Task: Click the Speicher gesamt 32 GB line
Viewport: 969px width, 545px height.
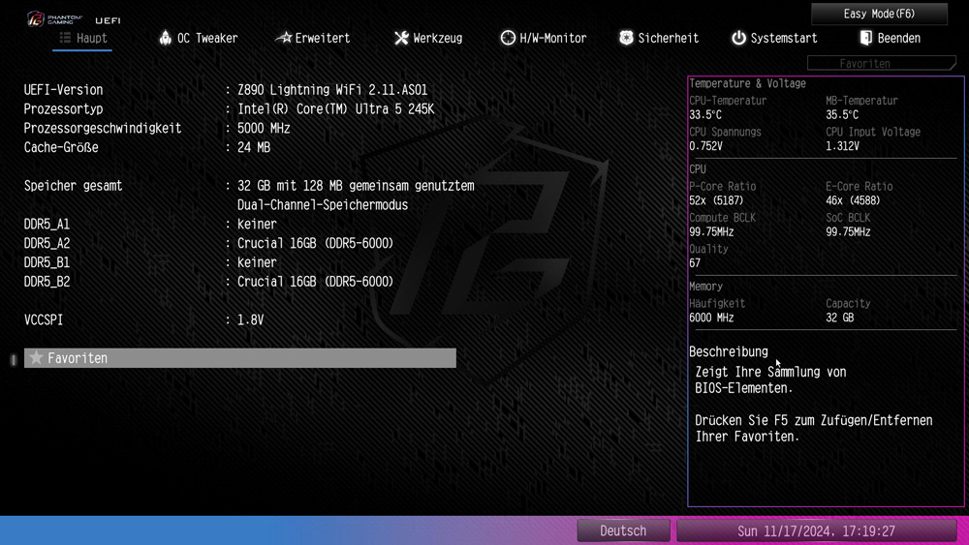Action: [x=356, y=185]
